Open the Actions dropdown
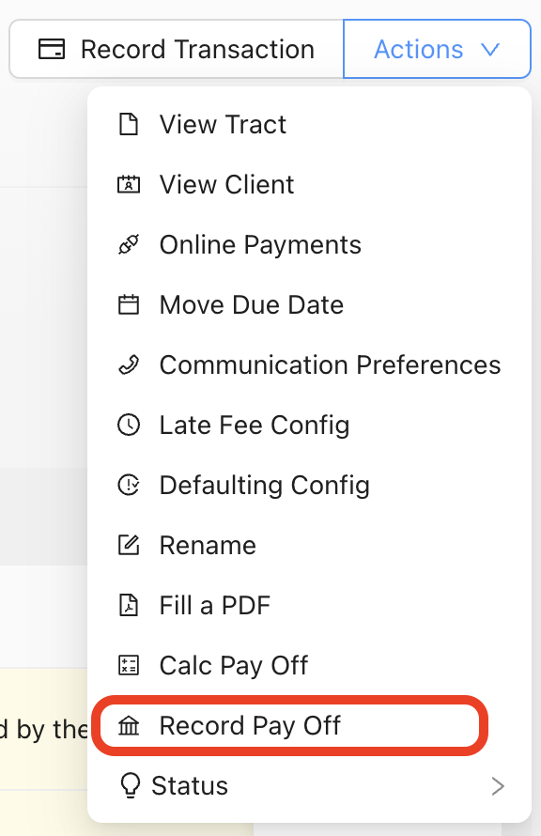Image resolution: width=541 pixels, height=836 pixels. tap(437, 49)
